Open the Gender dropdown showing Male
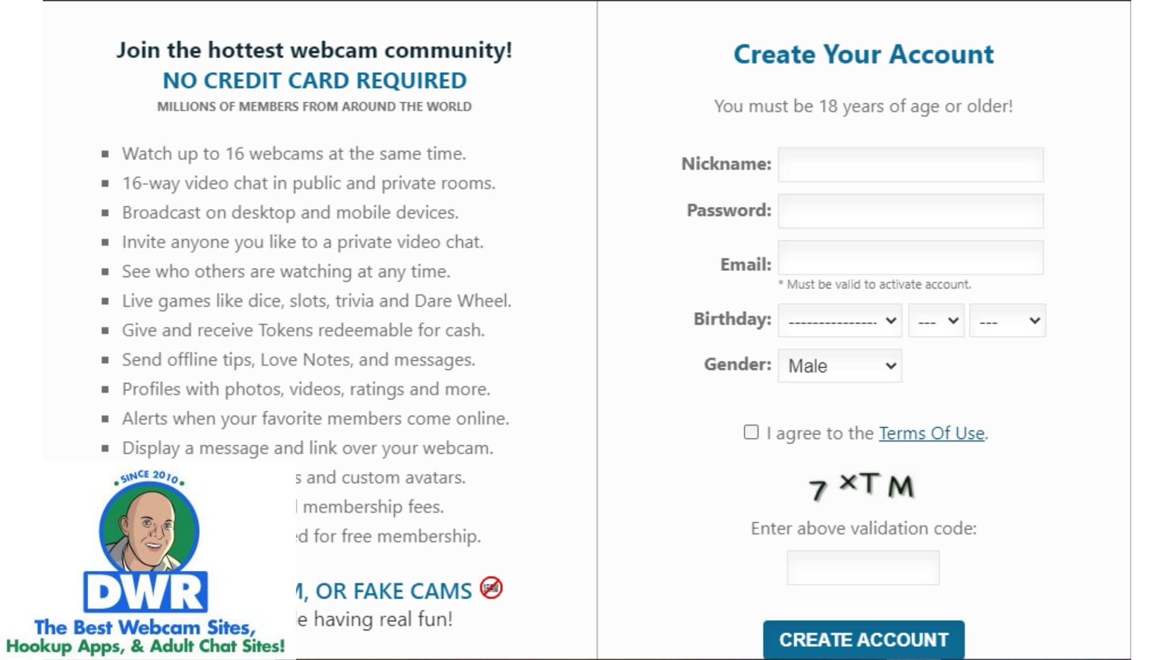 (x=840, y=366)
